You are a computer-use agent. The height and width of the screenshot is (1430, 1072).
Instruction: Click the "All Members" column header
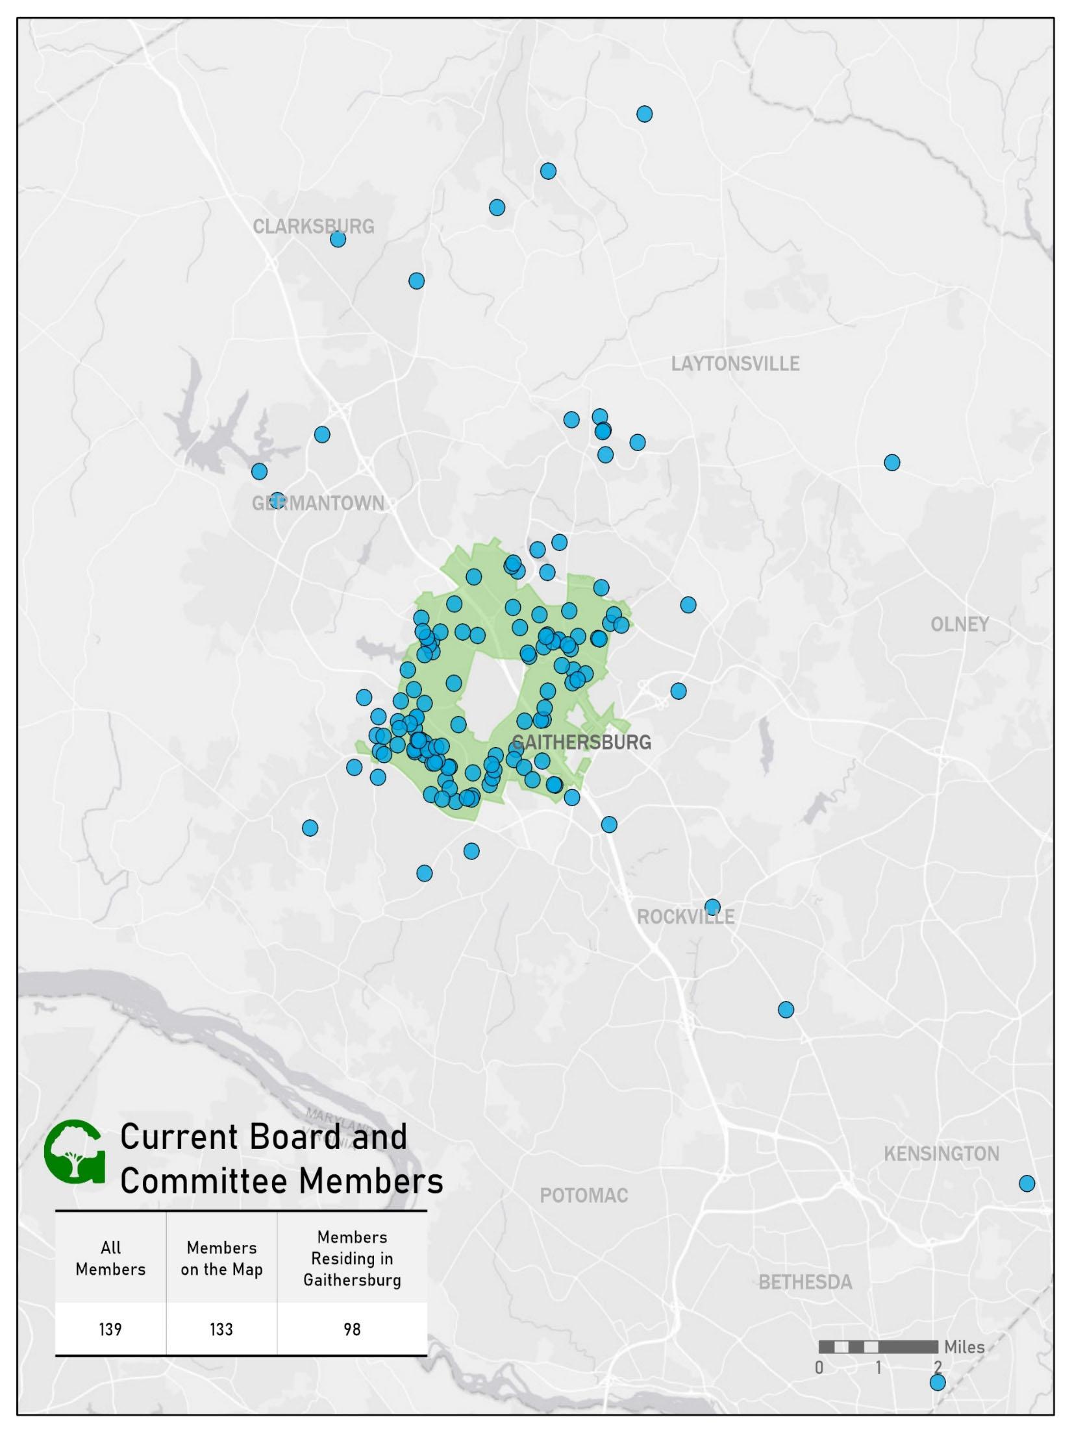[x=110, y=1258]
